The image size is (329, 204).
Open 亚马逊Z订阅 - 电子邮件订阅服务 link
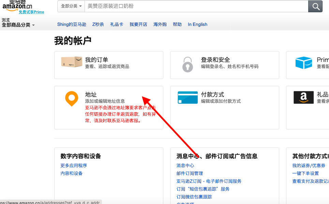click(x=209, y=181)
